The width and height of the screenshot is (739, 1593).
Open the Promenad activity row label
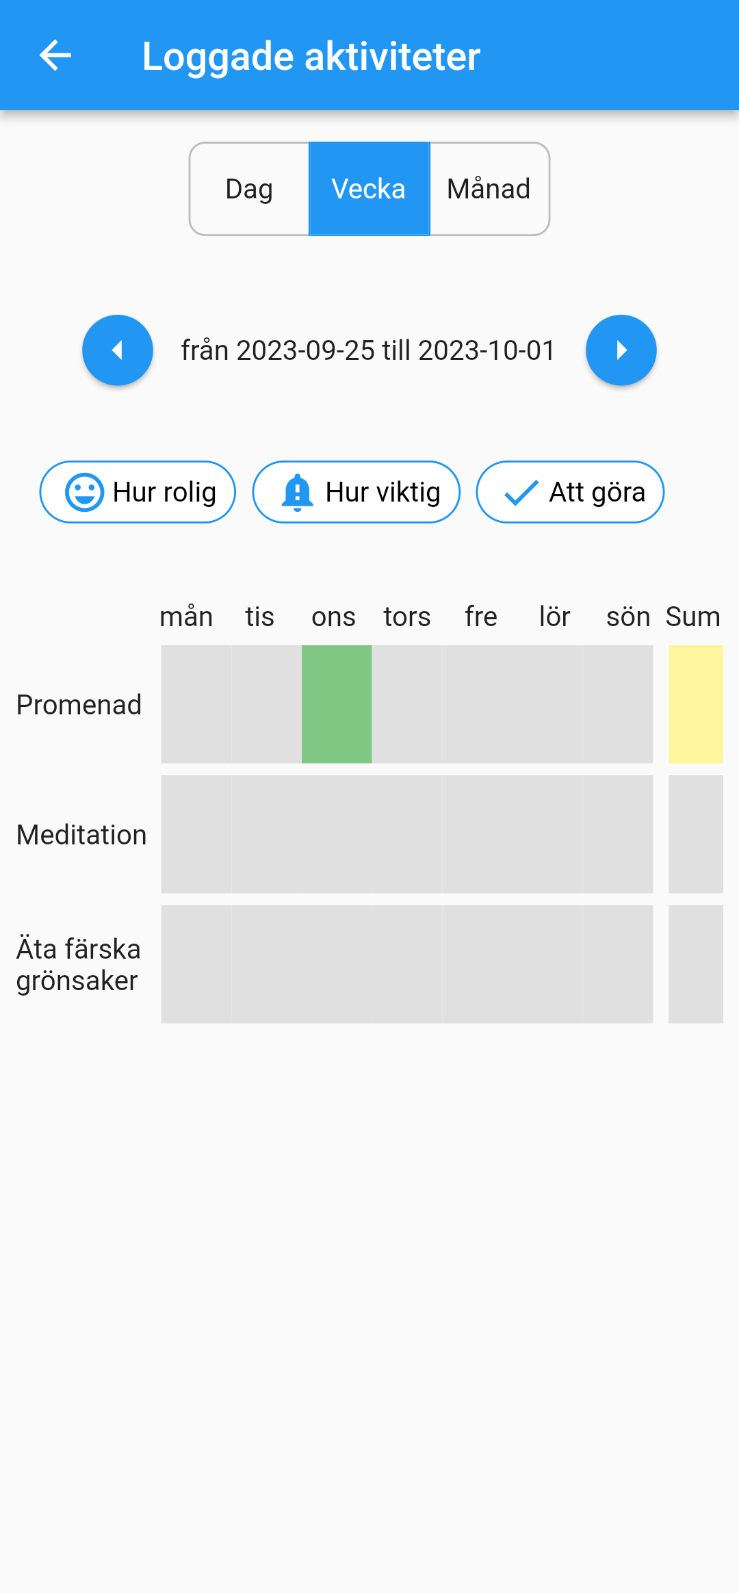click(x=79, y=705)
